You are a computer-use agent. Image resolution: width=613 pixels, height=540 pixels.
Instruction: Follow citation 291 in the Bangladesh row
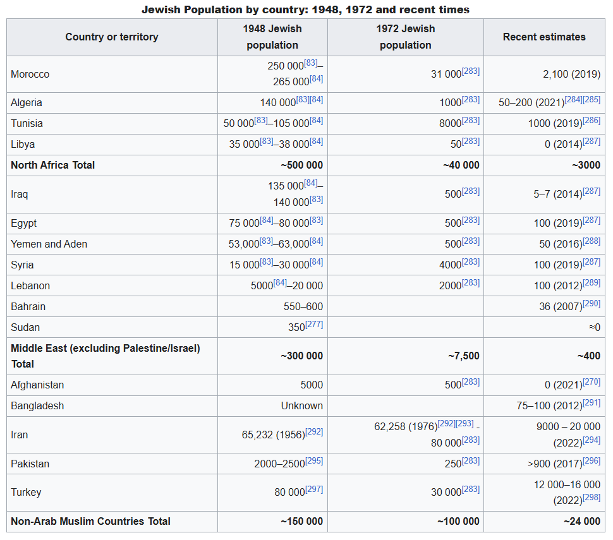(592, 403)
